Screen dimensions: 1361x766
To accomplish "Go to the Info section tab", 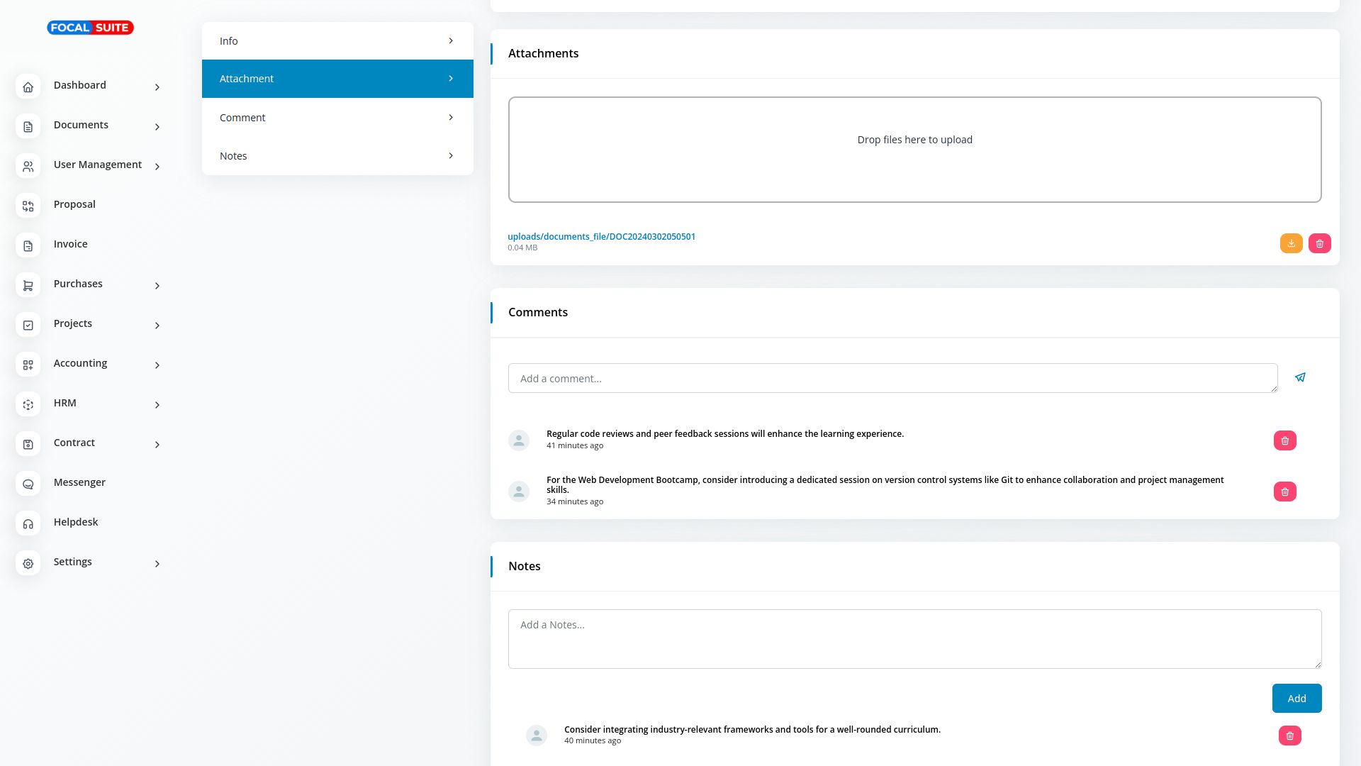I will pos(337,41).
